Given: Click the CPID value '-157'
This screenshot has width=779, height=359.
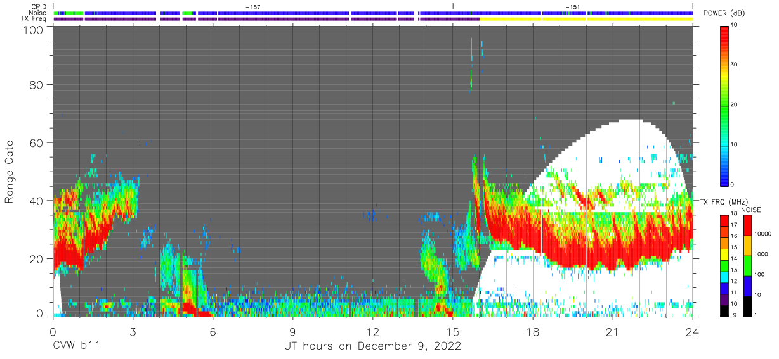Looking at the screenshot, I should click(253, 7).
